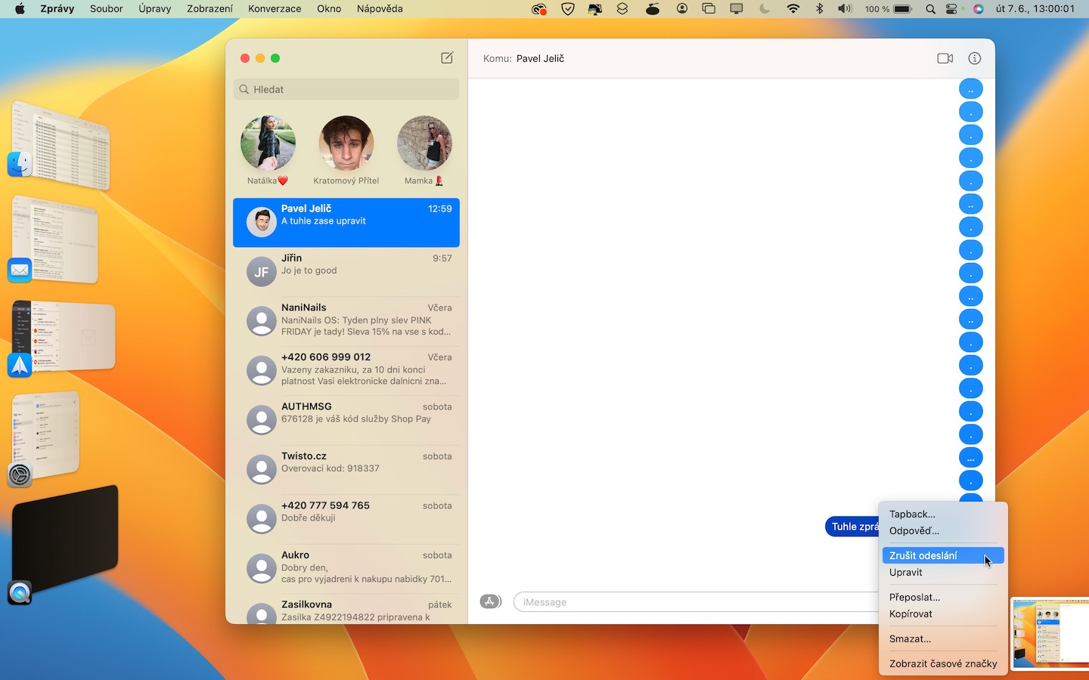Open Screen Mirroring display icon

736,9
